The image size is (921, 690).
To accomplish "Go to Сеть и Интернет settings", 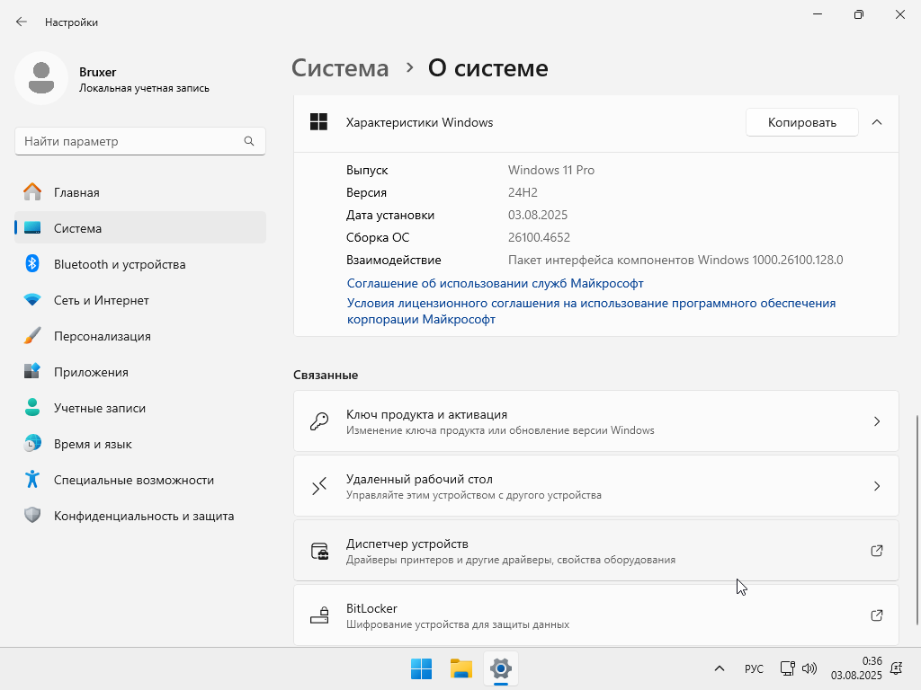I will (x=140, y=300).
